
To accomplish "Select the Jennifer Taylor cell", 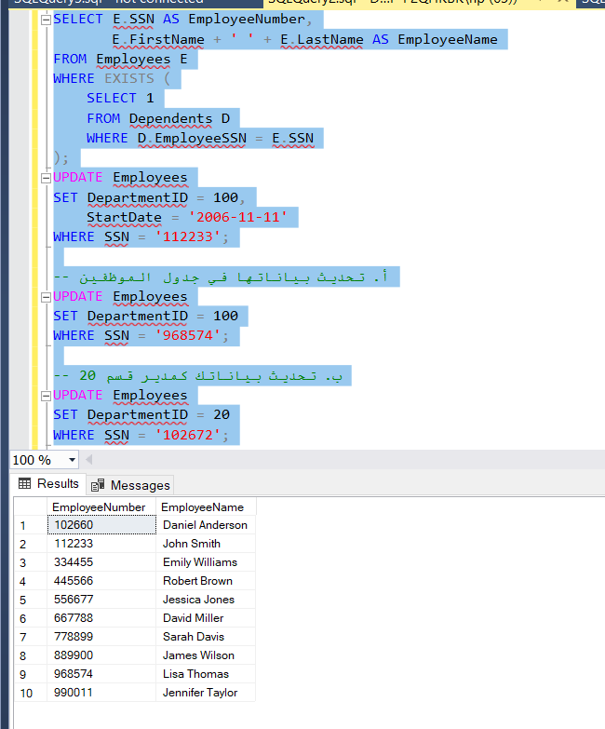I will pos(202,693).
